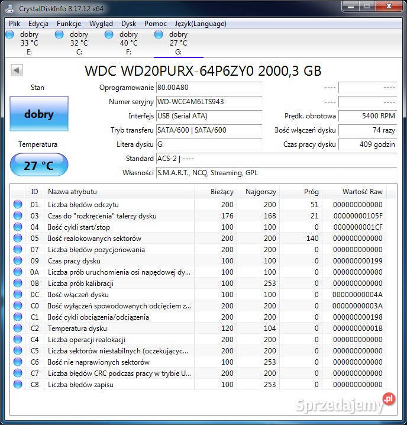The width and height of the screenshot is (407, 425).
Task: Click status icon for attribute 0B
Action: (x=18, y=283)
